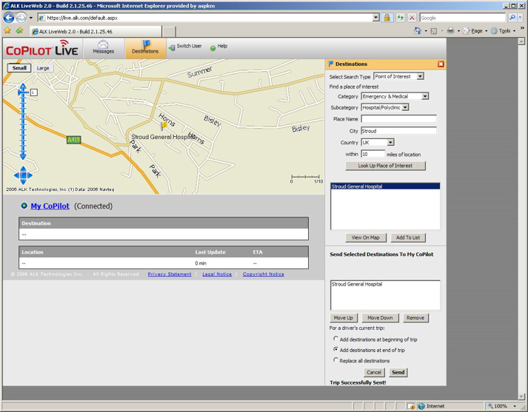Click CoPilot Live logo

(41, 48)
